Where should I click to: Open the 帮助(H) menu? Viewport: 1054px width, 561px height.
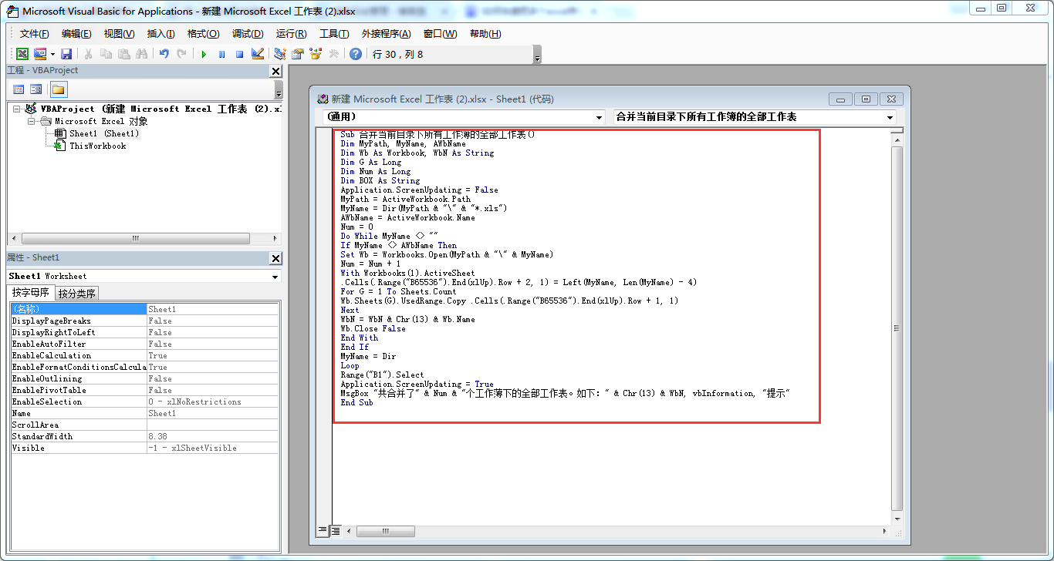click(485, 34)
